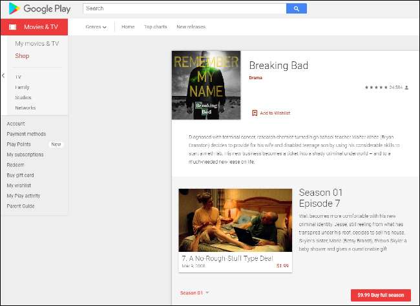This screenshot has width=420, height=306.
Task: Open Play Points link
Action: click(x=19, y=144)
